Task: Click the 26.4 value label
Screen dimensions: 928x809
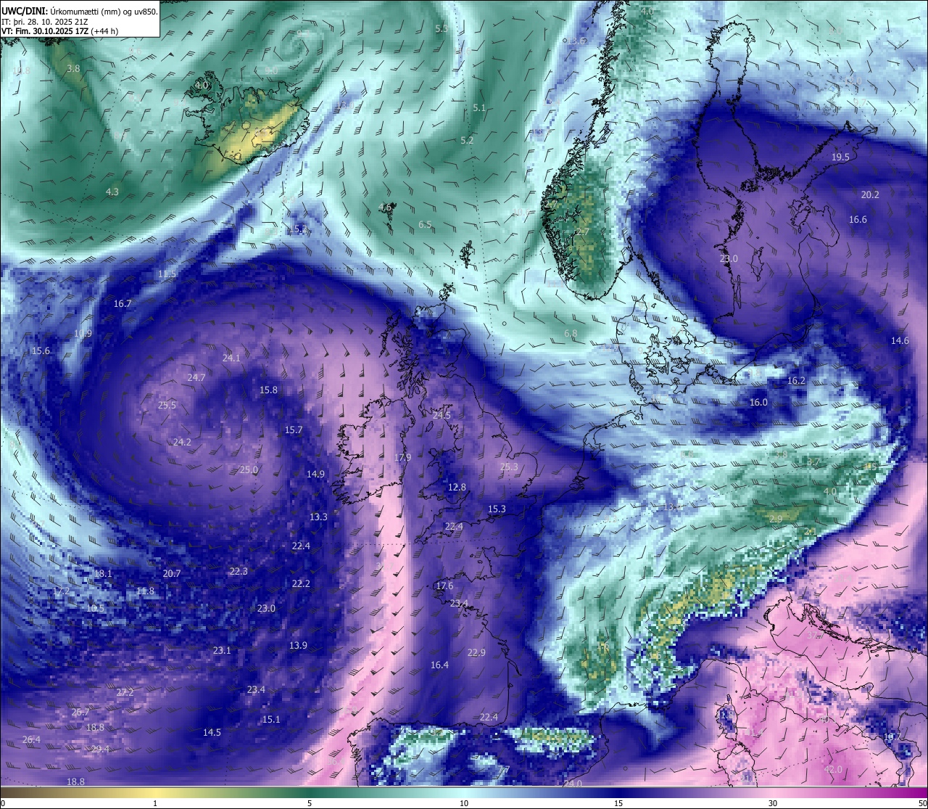Action: (31, 740)
